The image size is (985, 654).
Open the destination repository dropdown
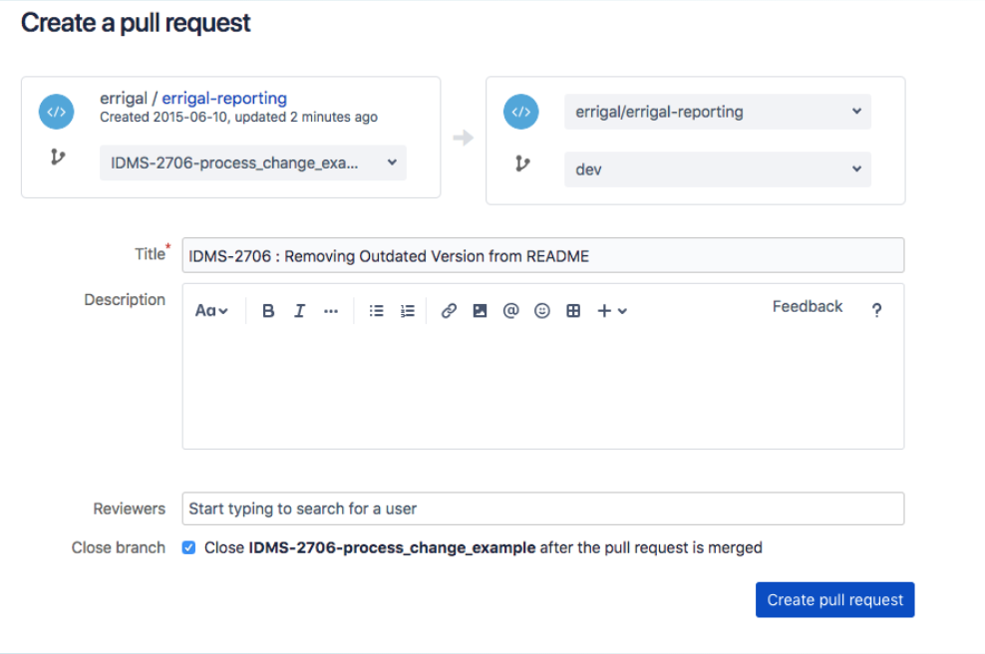(717, 112)
